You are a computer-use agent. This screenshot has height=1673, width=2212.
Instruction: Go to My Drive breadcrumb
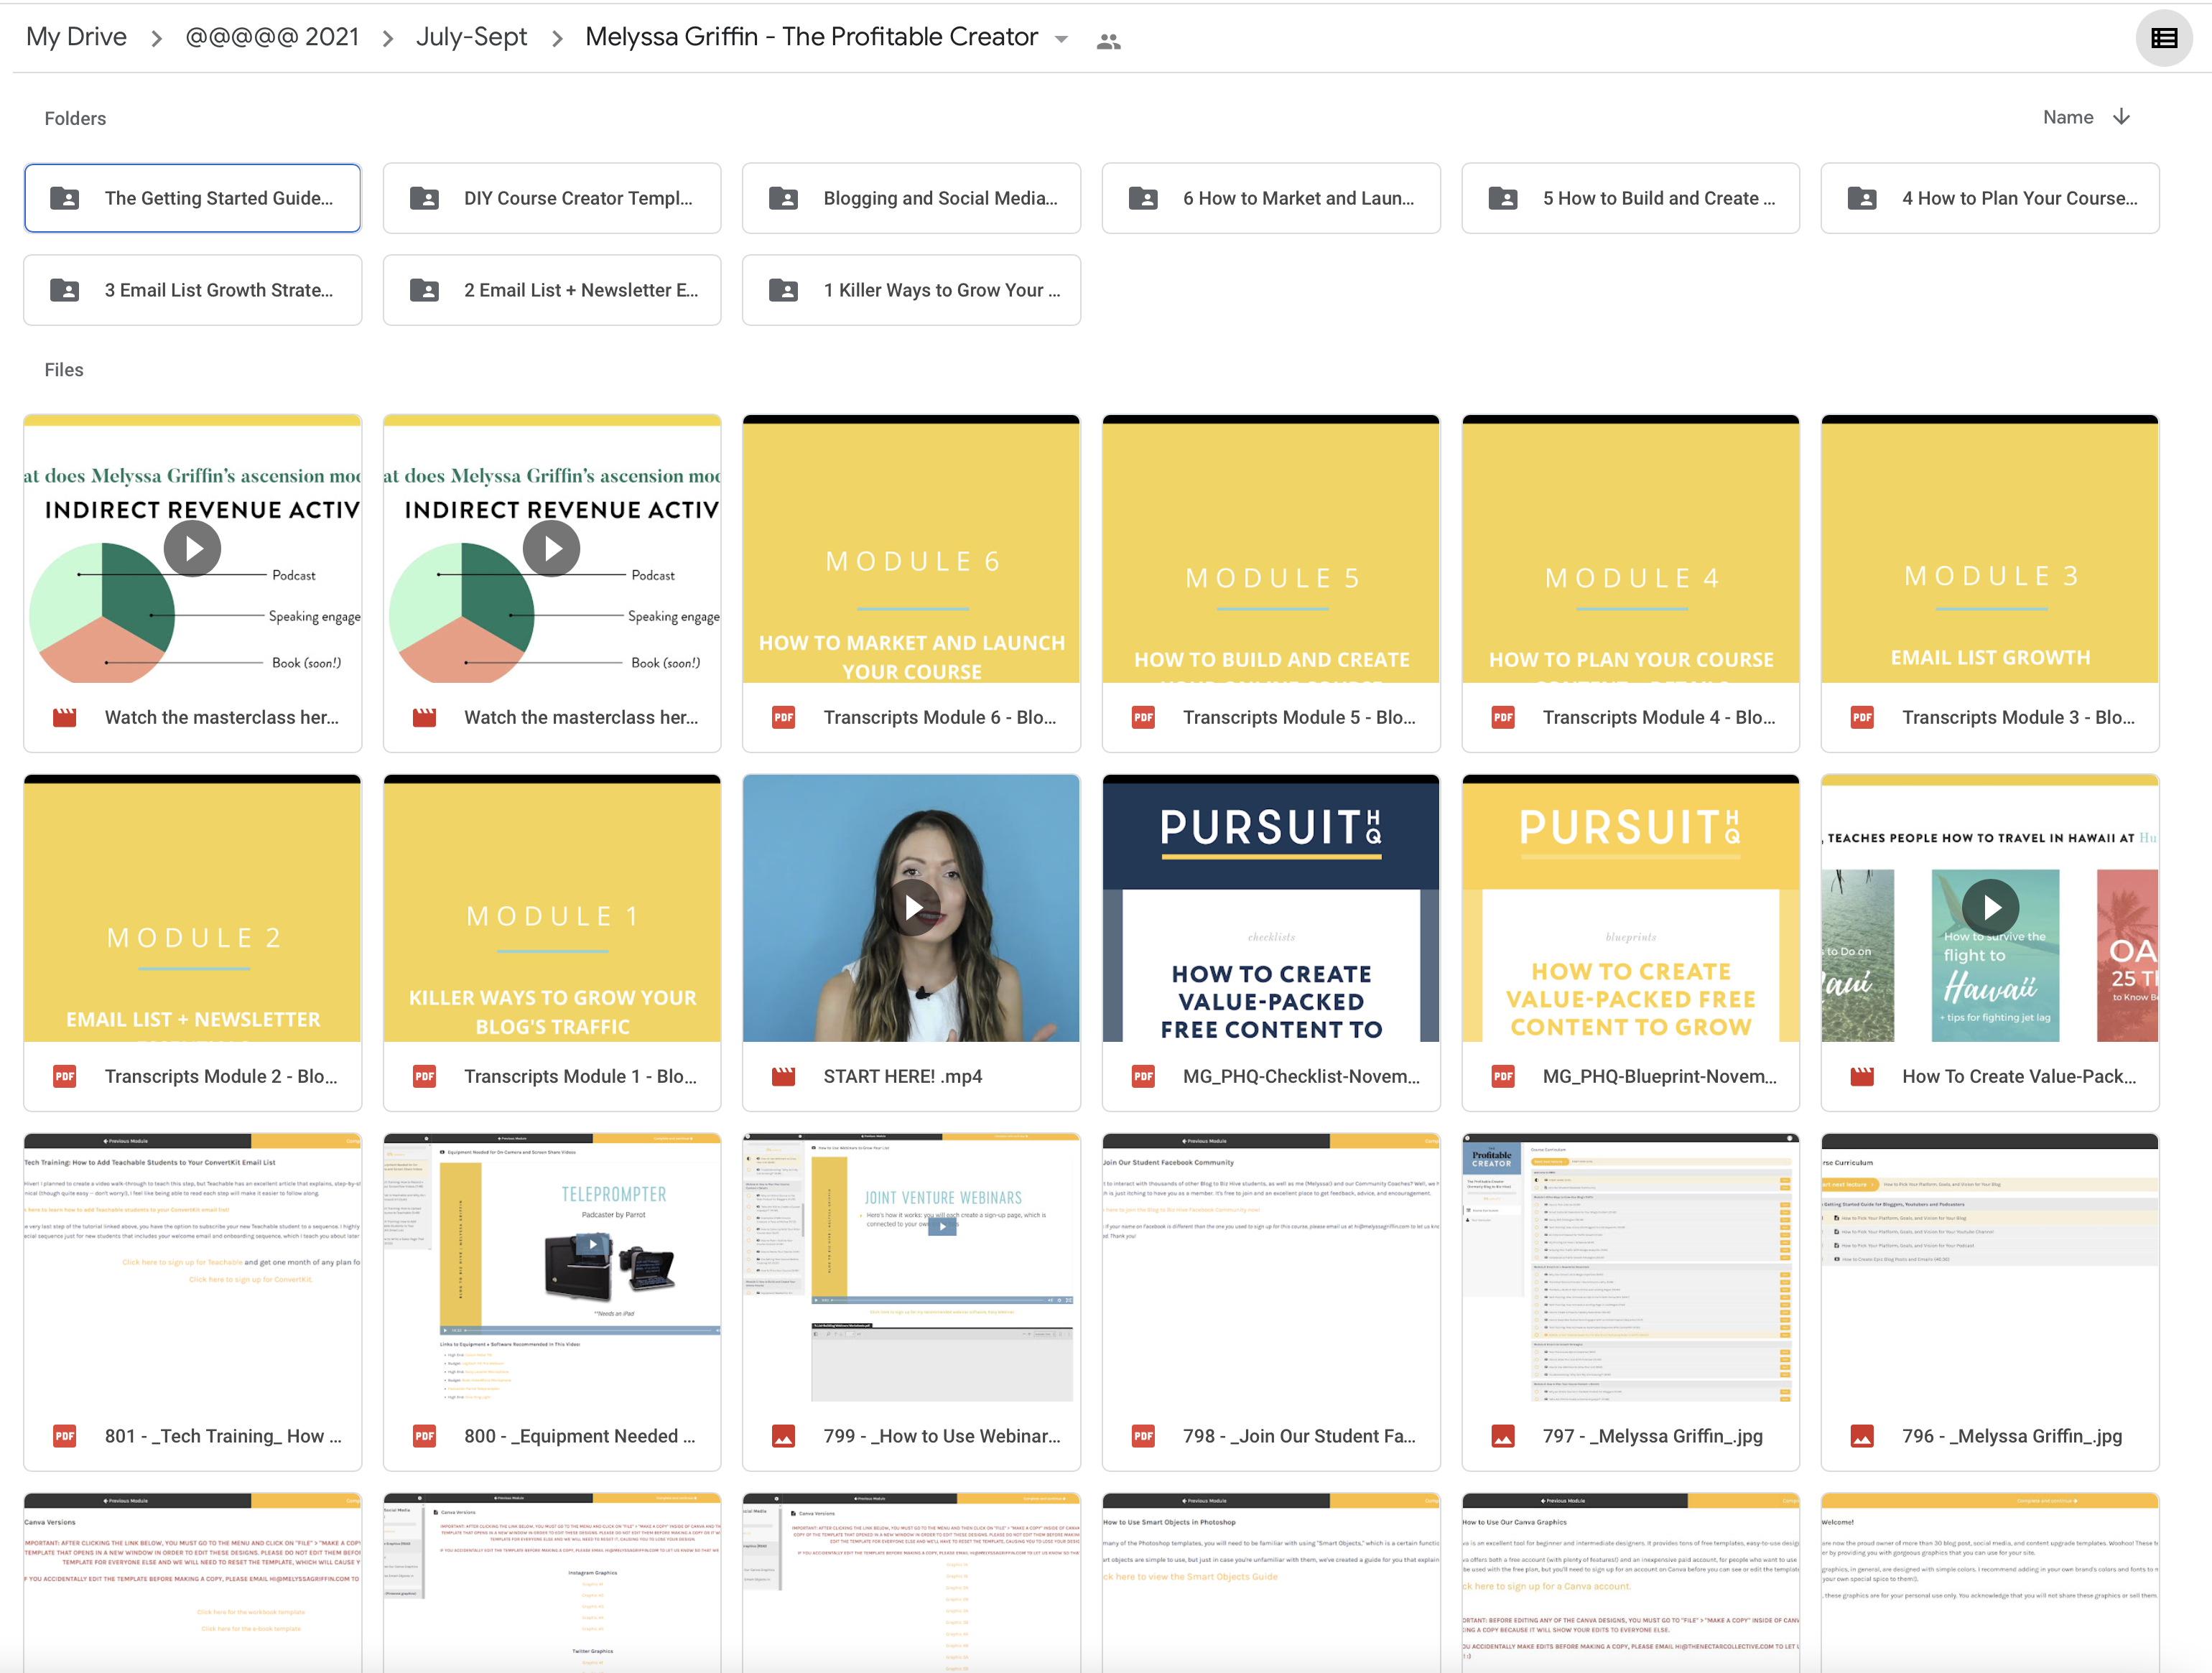76,37
